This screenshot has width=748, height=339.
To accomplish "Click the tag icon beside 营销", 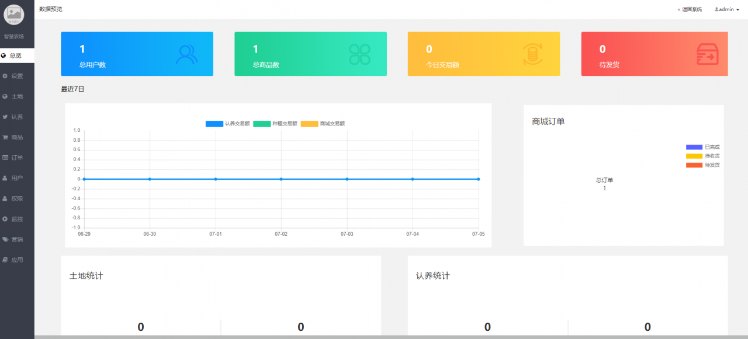I will pyautogui.click(x=5, y=239).
